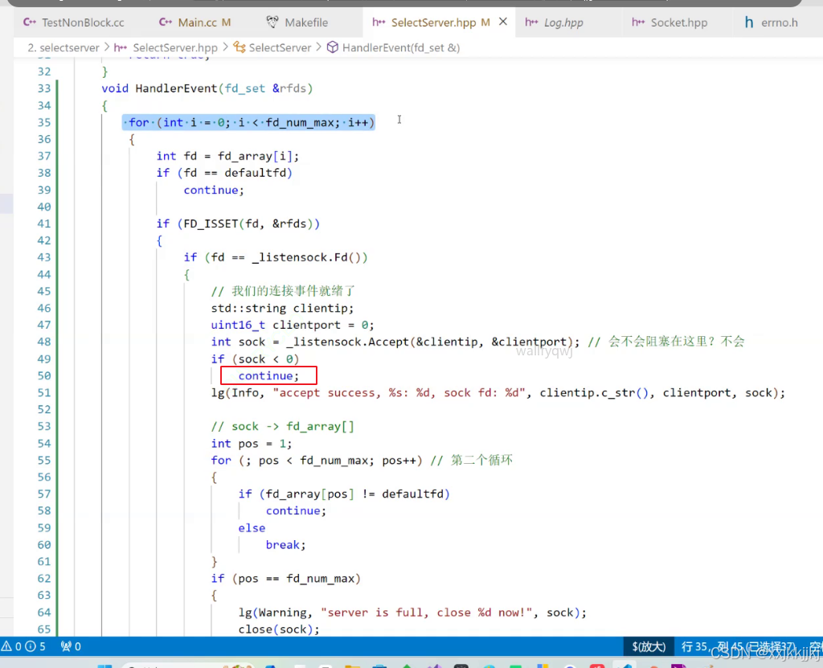The height and width of the screenshot is (668, 823).
Task: Close the SelectServer.hpp tab
Action: click(x=503, y=22)
